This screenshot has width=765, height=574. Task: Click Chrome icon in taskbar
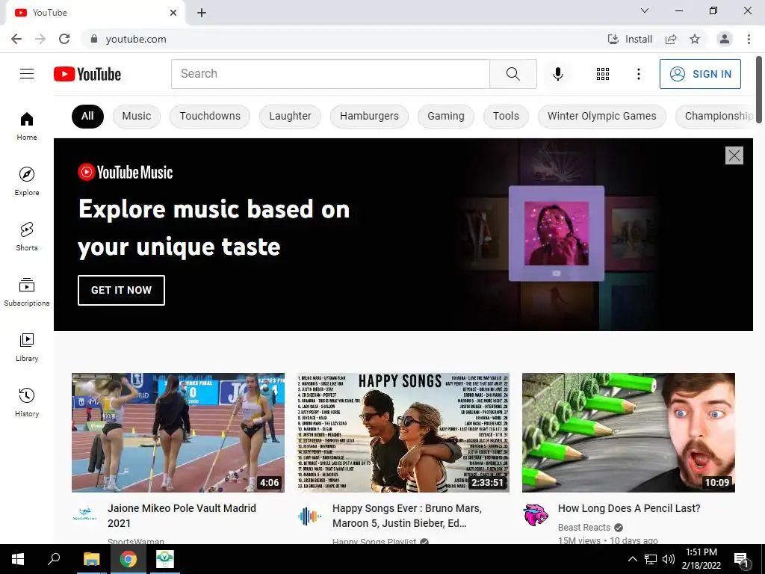point(128,559)
